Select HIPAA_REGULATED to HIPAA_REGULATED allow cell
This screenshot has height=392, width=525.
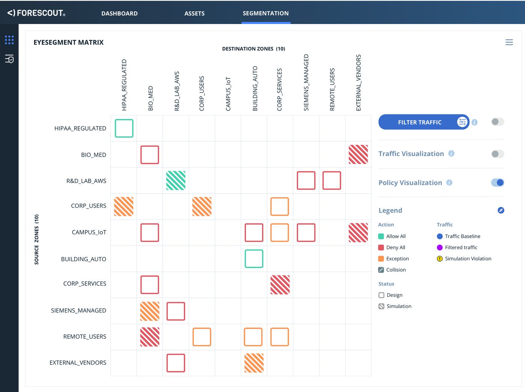tap(124, 128)
